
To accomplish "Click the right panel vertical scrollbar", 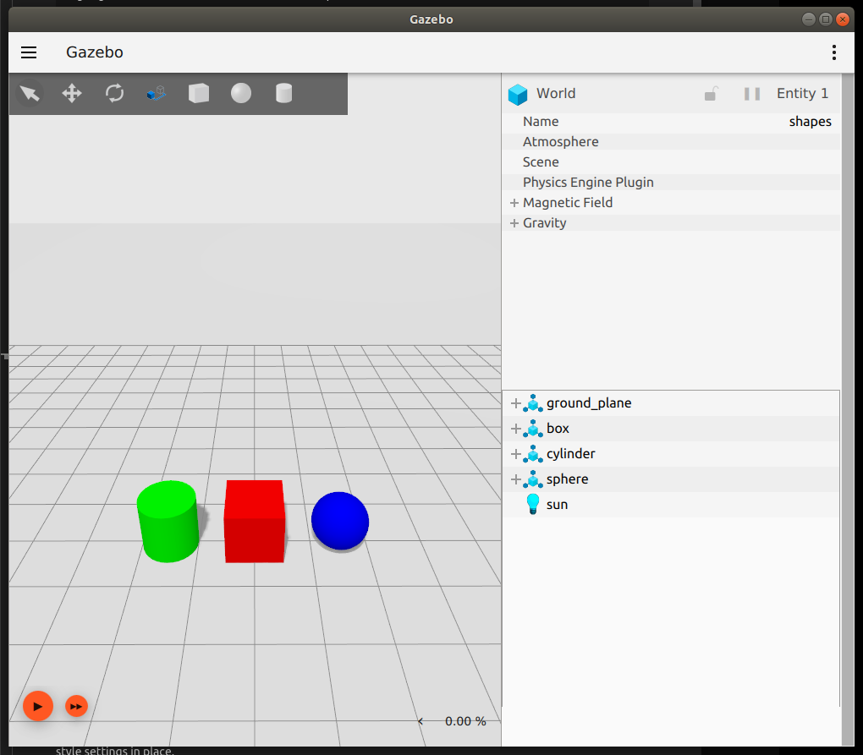I will (848, 410).
